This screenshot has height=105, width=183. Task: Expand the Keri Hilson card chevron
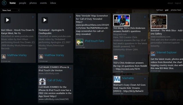[33, 17]
